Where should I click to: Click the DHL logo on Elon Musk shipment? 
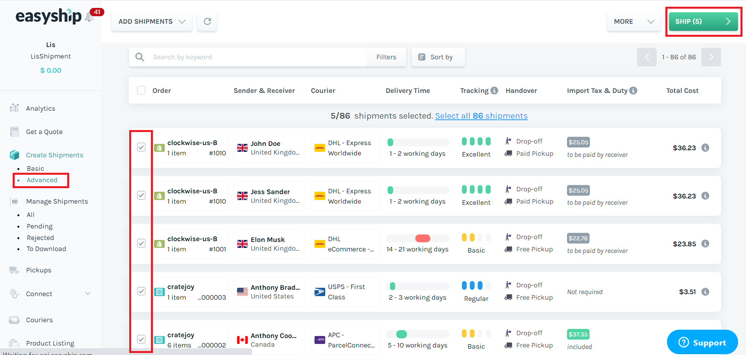pyautogui.click(x=320, y=244)
